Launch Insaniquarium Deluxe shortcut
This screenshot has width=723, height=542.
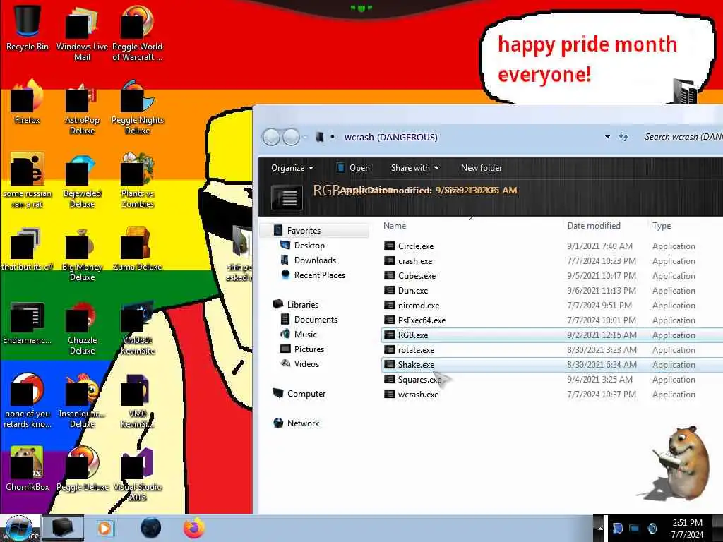click(82, 401)
